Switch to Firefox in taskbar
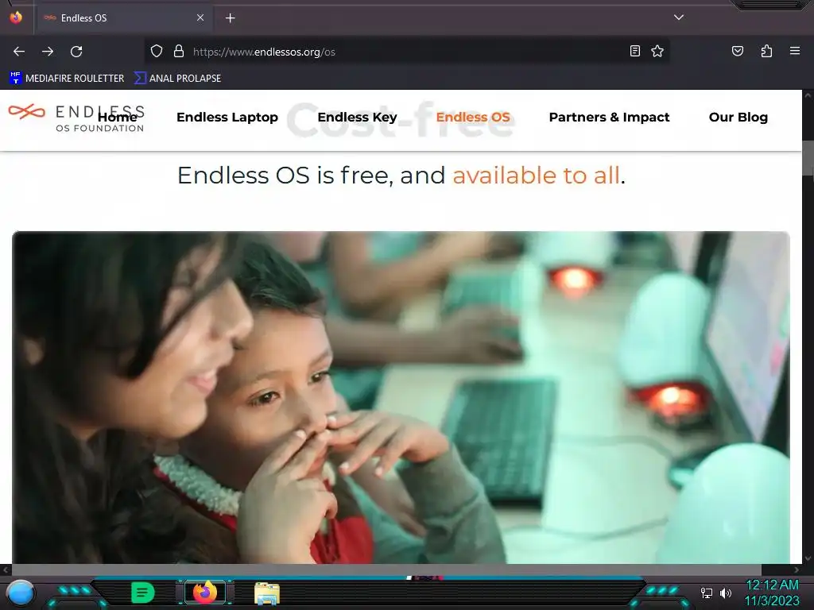Viewport: 814px width, 610px height. [x=205, y=592]
